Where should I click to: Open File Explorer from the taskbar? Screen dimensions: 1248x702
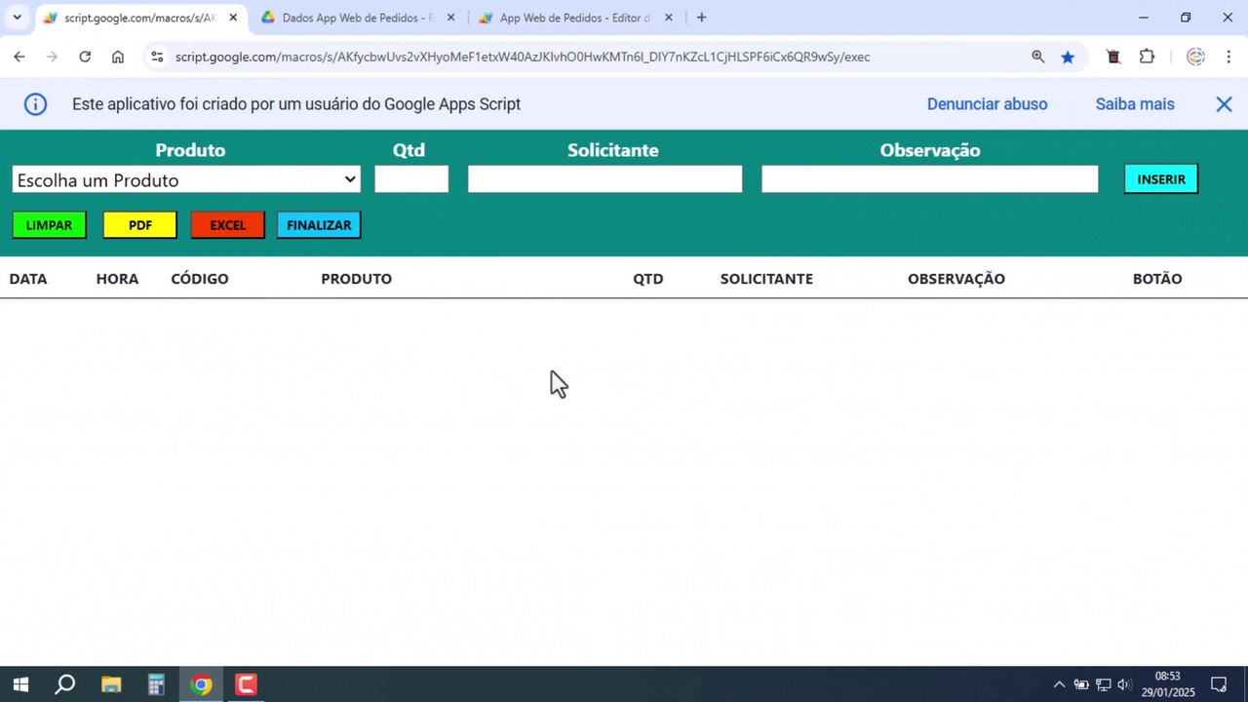click(110, 684)
